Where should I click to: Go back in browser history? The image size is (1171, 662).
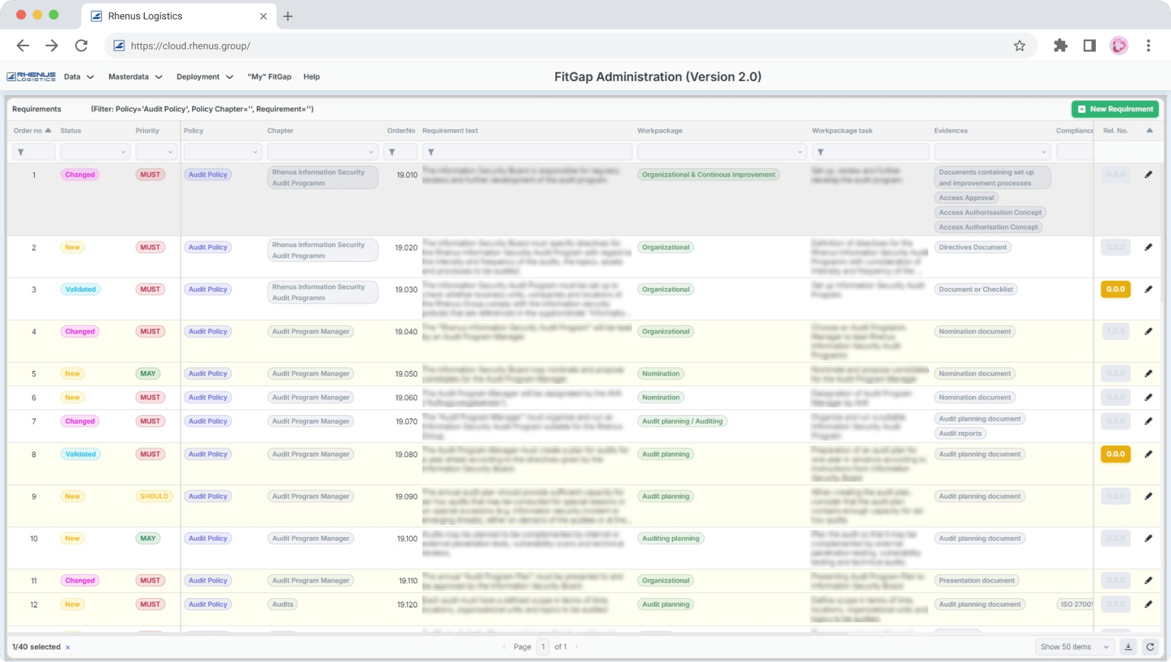[x=23, y=45]
